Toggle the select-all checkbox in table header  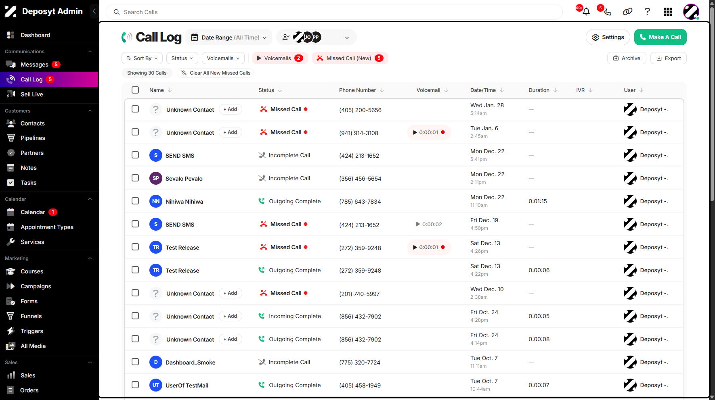(x=135, y=90)
